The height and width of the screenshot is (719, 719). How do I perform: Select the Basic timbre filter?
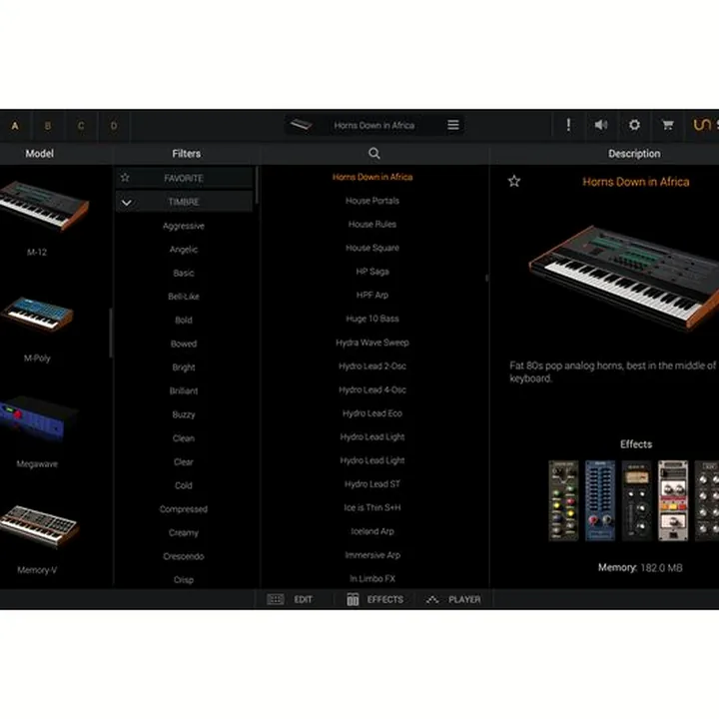pos(184,273)
